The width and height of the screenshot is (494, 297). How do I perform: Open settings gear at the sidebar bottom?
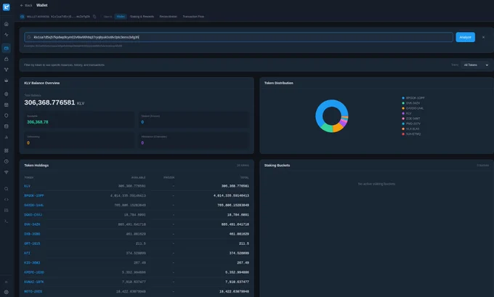click(x=7, y=292)
